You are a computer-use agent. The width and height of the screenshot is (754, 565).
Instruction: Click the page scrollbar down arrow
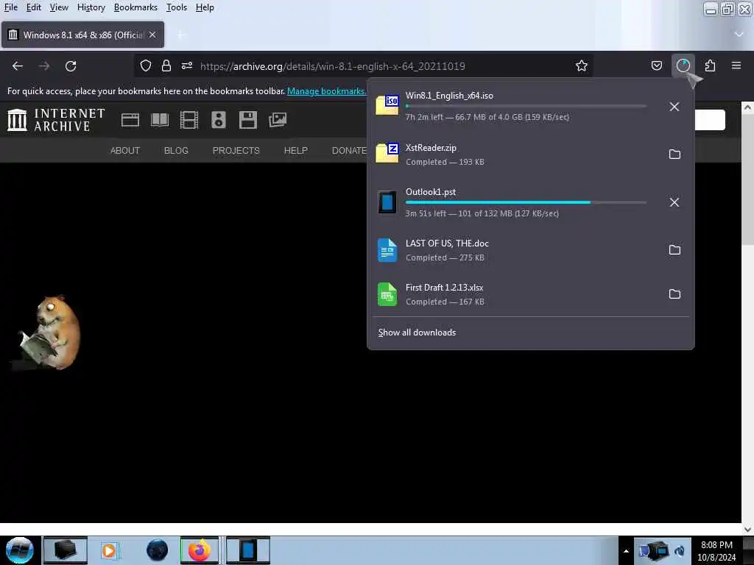click(x=747, y=529)
